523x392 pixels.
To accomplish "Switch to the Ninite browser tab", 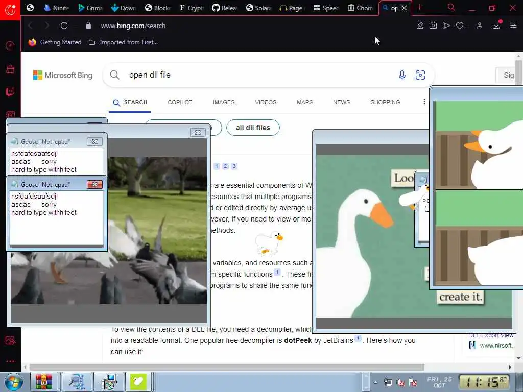I will click(56, 8).
